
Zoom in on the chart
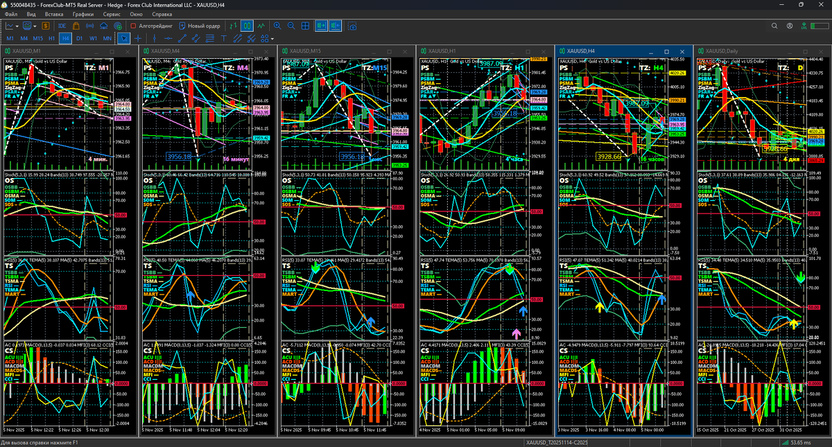pos(277,26)
